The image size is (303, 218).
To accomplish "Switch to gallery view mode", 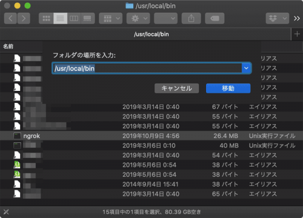I will [x=88, y=19].
